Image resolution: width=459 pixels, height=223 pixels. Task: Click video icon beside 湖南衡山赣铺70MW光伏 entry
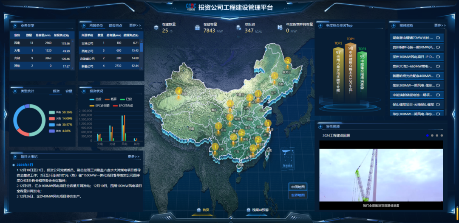tap(439, 38)
